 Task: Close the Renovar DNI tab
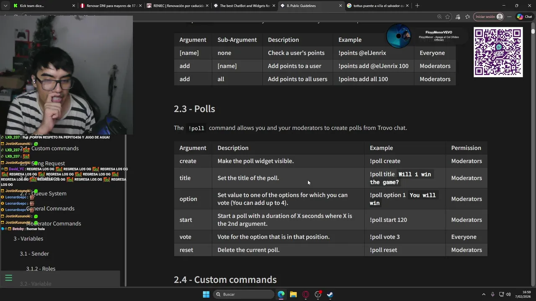click(x=140, y=6)
